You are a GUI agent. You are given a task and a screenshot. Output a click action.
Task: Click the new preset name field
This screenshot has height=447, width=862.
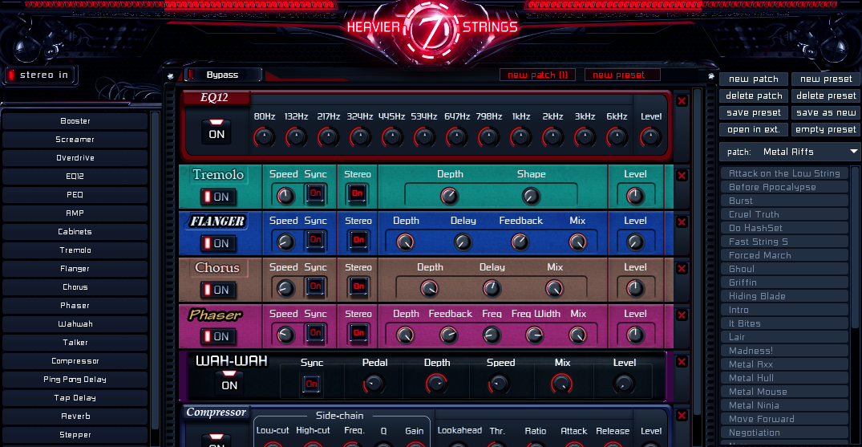(x=622, y=75)
